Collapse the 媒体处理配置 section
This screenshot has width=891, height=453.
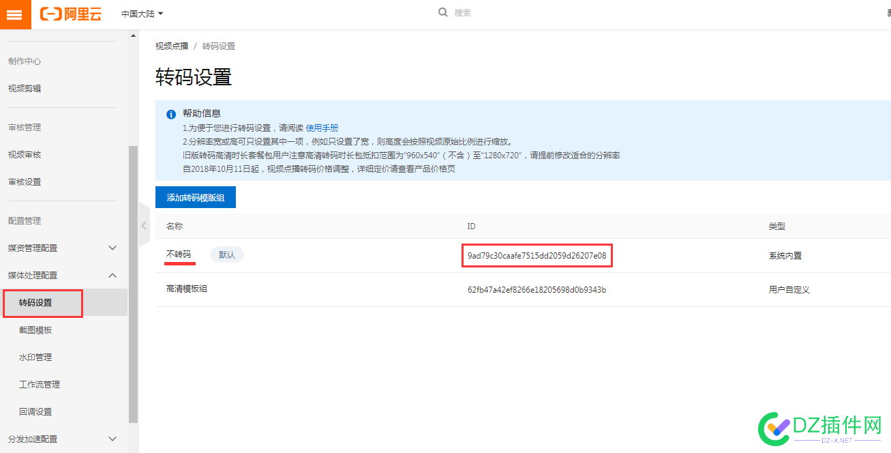(63, 275)
